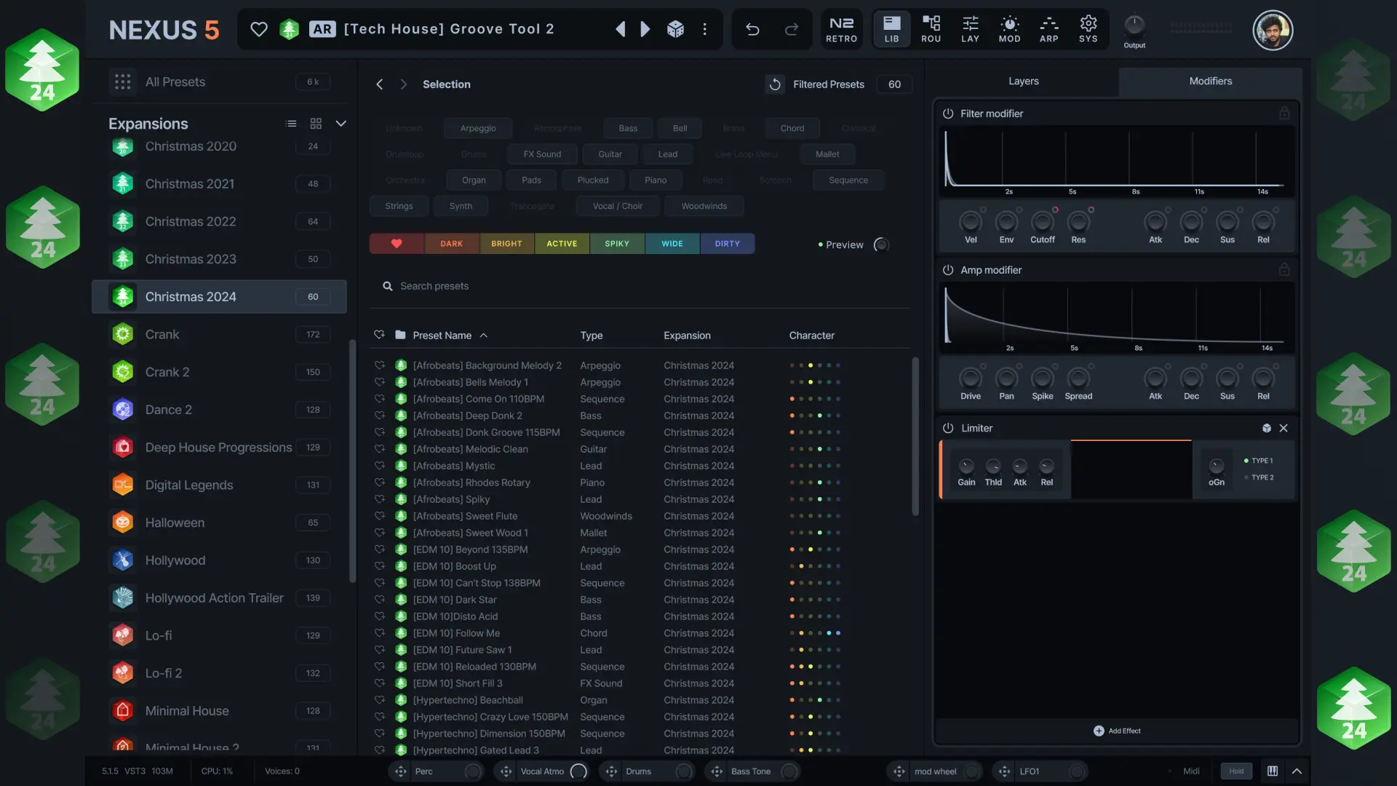The width and height of the screenshot is (1397, 786).
Task: Go to next preset arrow
Action: click(645, 29)
